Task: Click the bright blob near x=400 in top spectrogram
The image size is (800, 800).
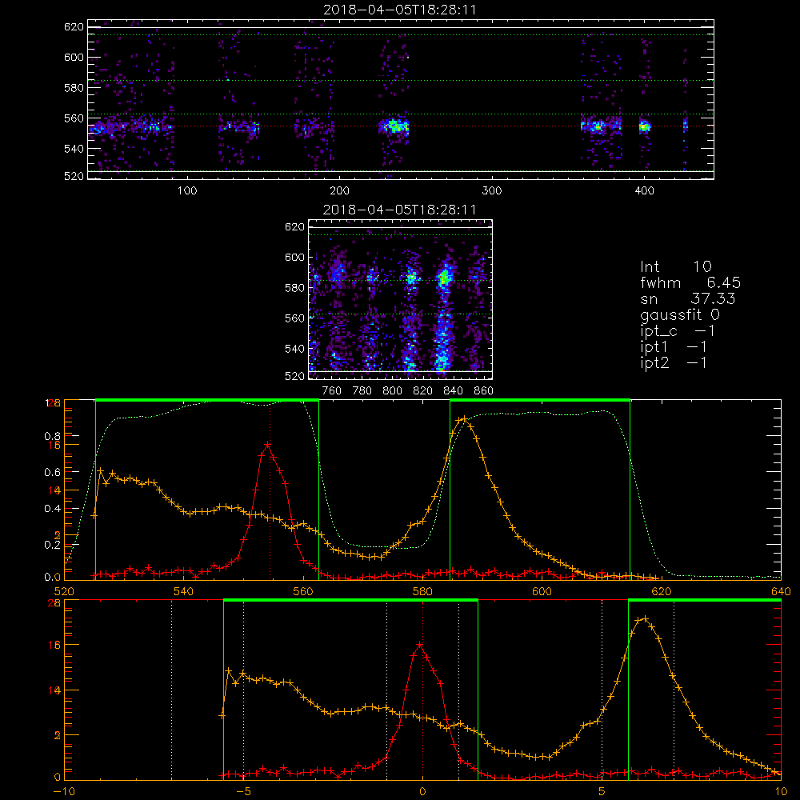Action: point(645,126)
